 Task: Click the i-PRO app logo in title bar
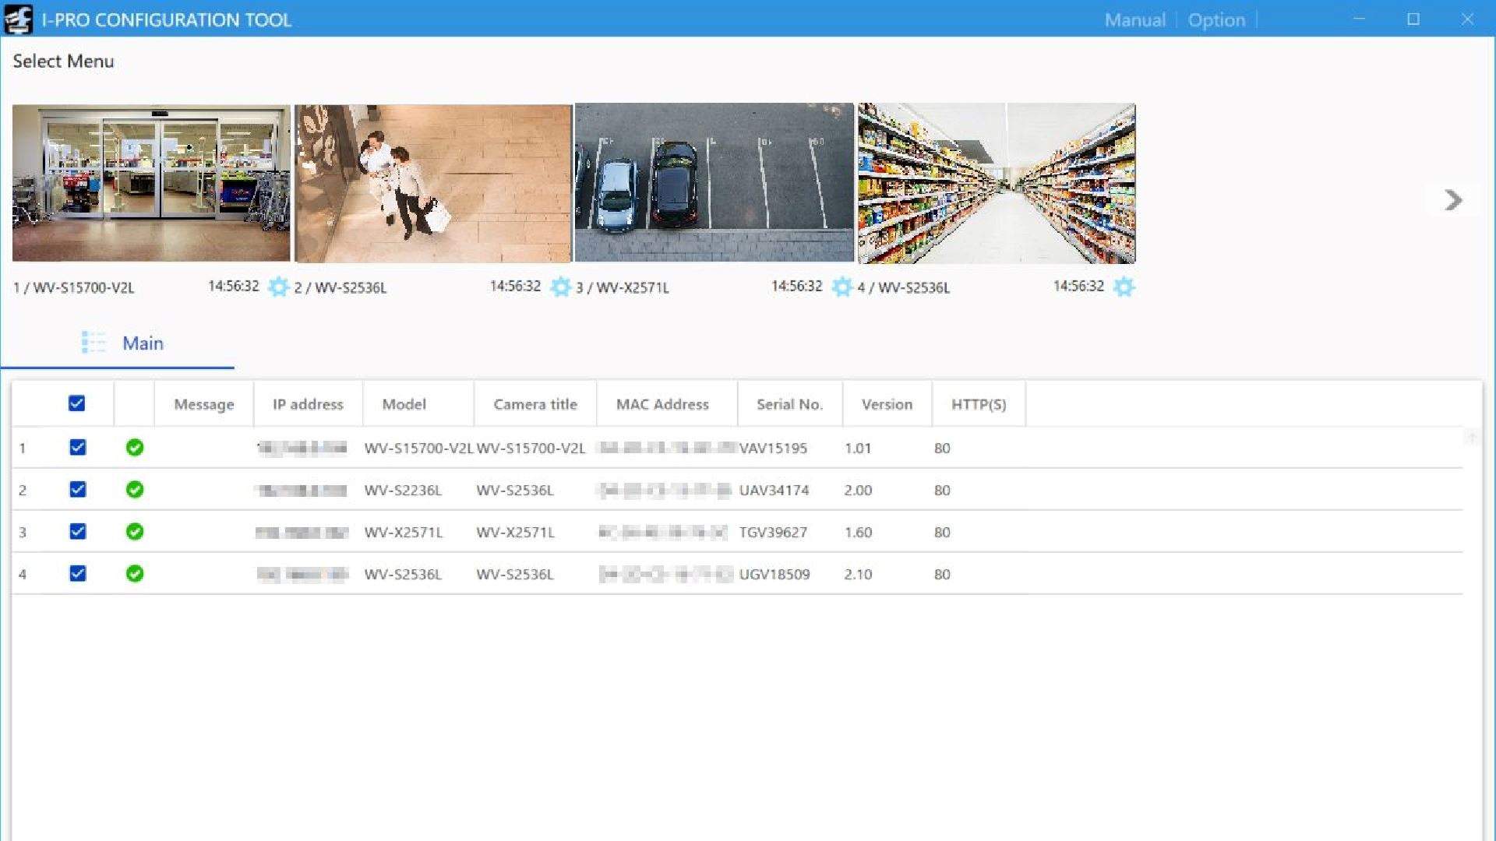point(18,19)
